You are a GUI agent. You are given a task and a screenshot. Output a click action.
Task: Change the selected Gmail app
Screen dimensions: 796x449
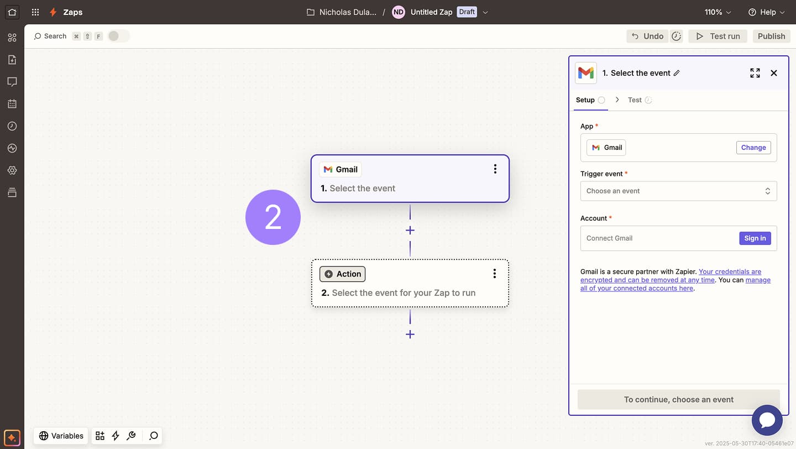[753, 148]
